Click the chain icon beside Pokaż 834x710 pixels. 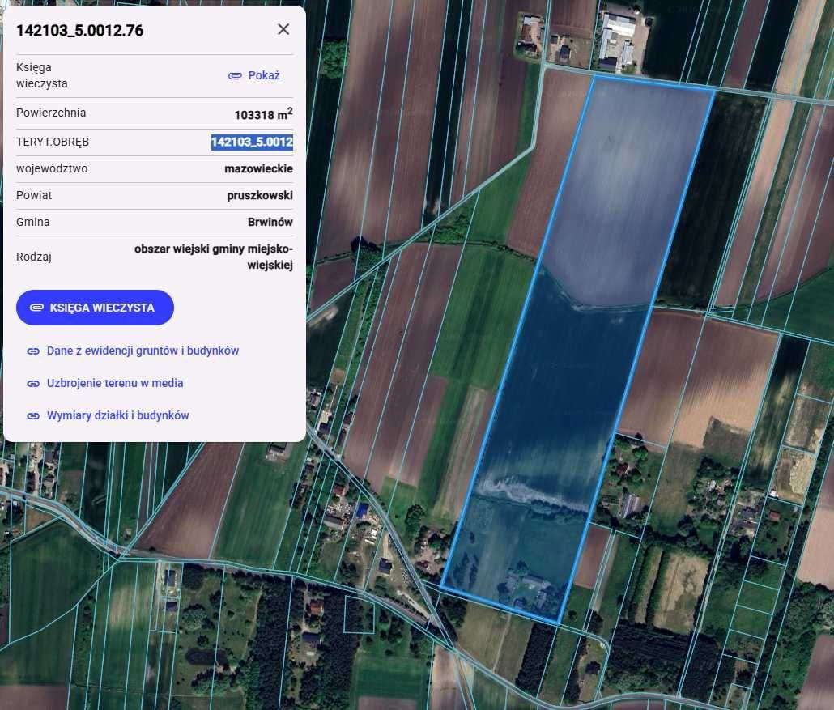[235, 75]
